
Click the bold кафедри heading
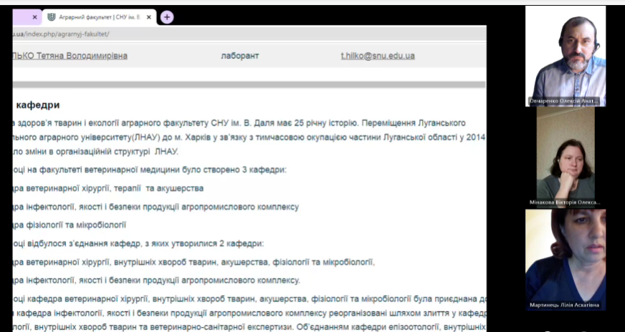(37, 105)
